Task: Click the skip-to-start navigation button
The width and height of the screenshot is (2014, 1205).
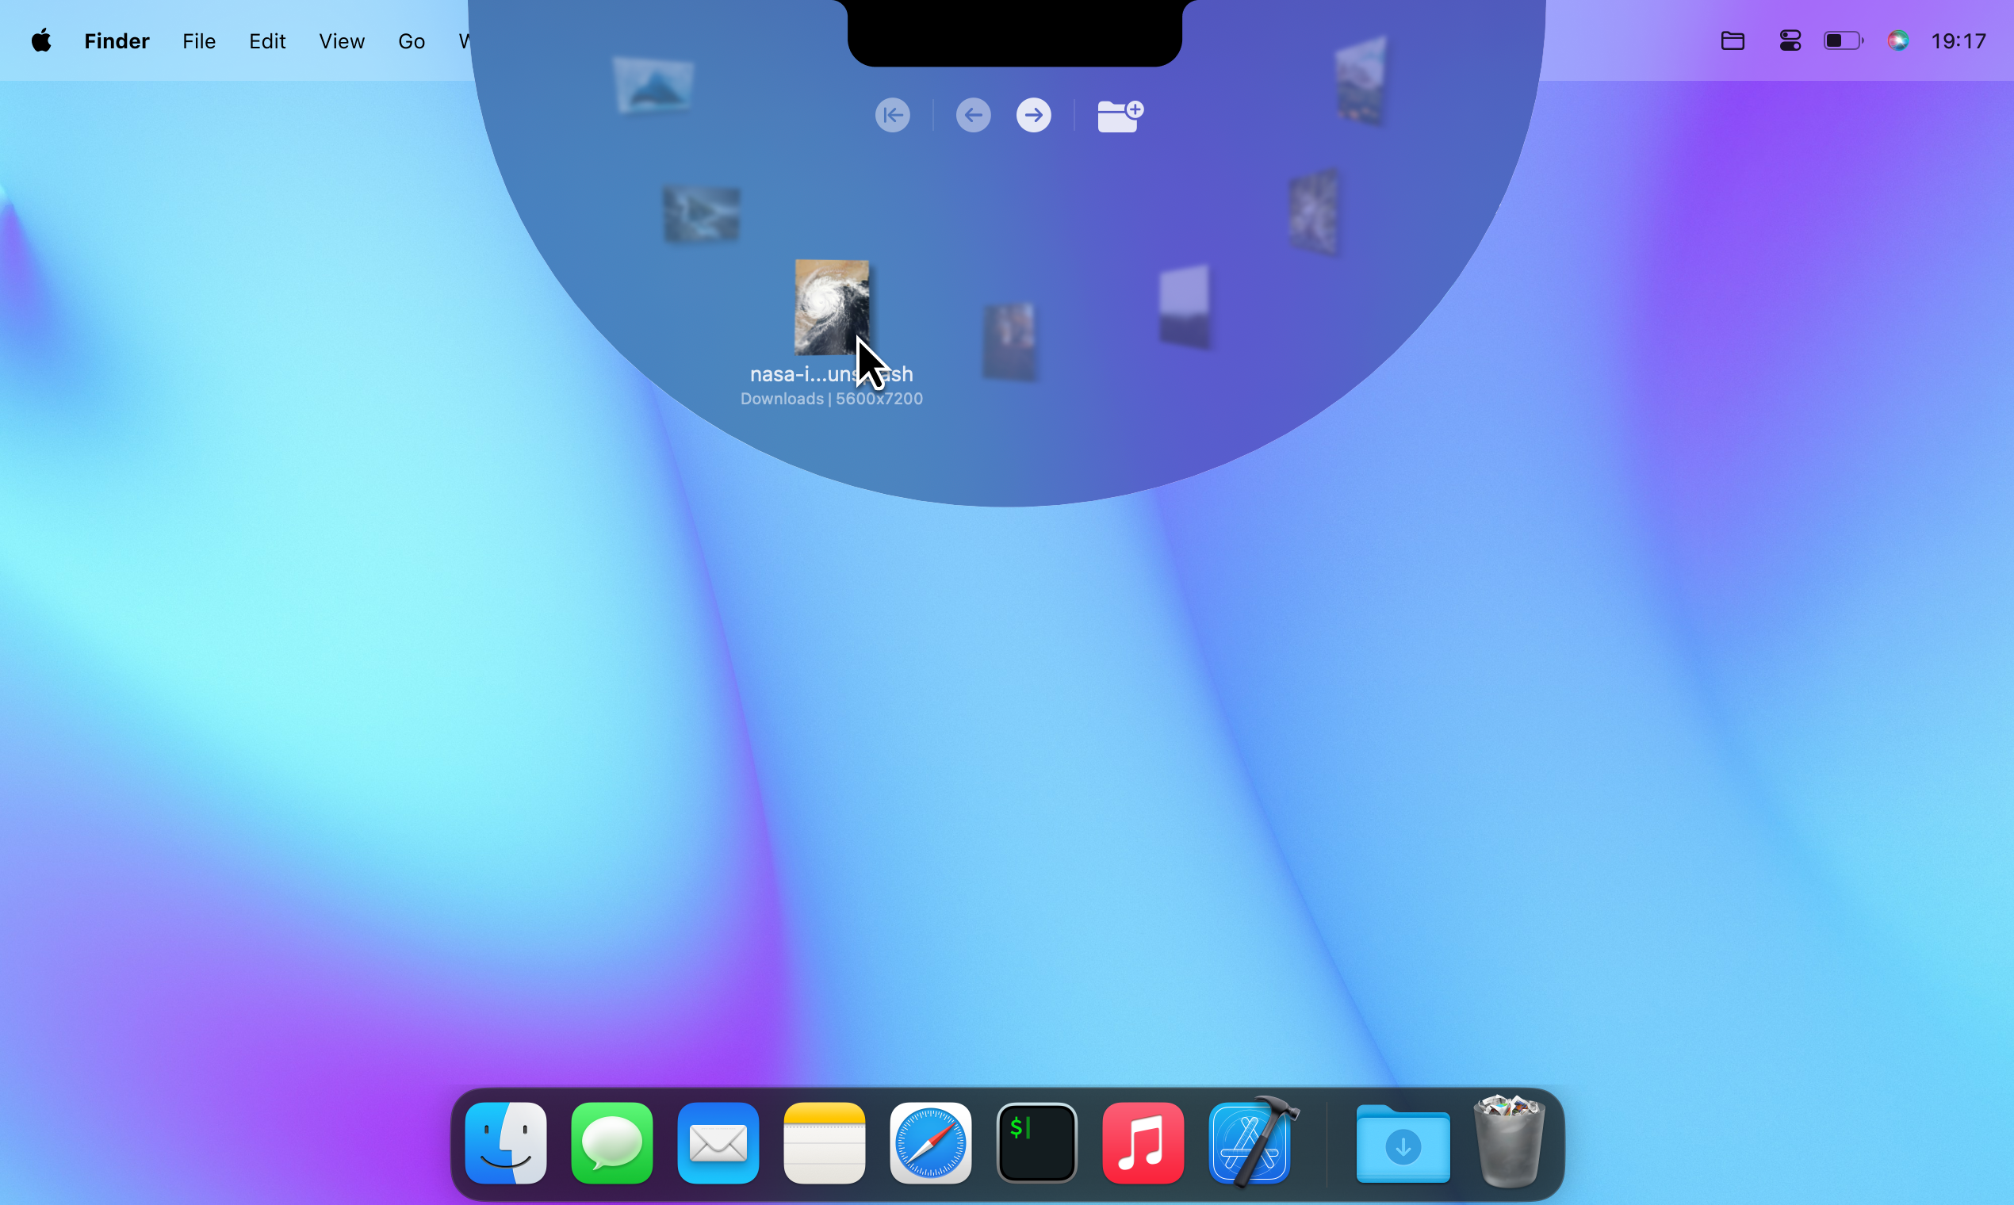Action: [x=892, y=114]
